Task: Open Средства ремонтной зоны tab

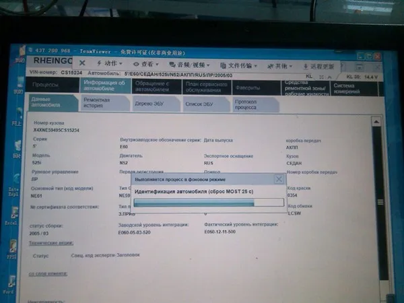Action: [x=305, y=88]
